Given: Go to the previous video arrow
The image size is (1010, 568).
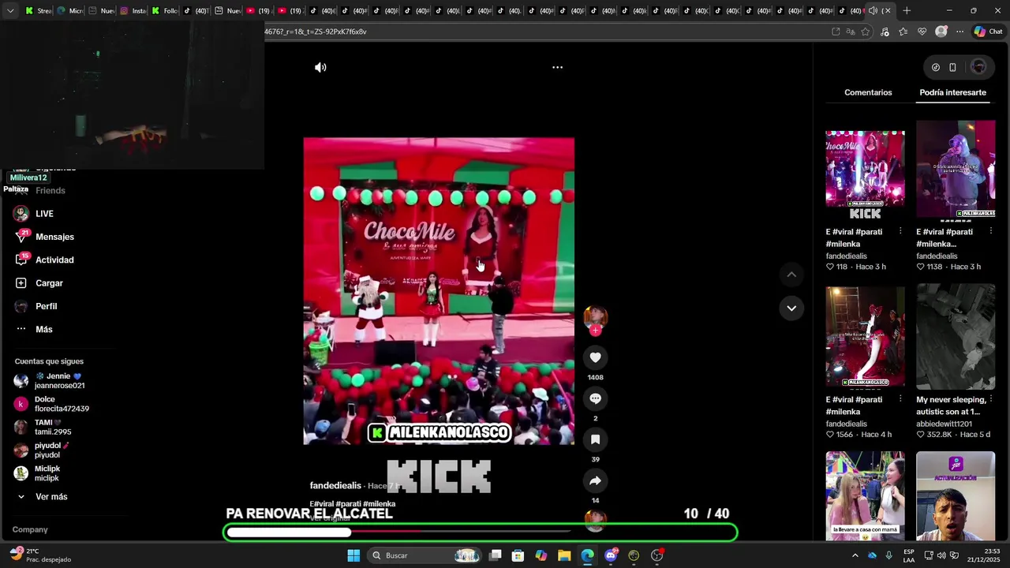Looking at the screenshot, I should [791, 275].
